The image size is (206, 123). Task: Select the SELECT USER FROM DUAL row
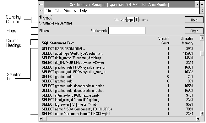120,49
